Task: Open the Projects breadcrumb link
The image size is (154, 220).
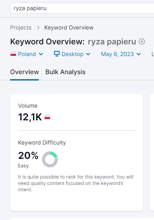Action: click(x=21, y=28)
